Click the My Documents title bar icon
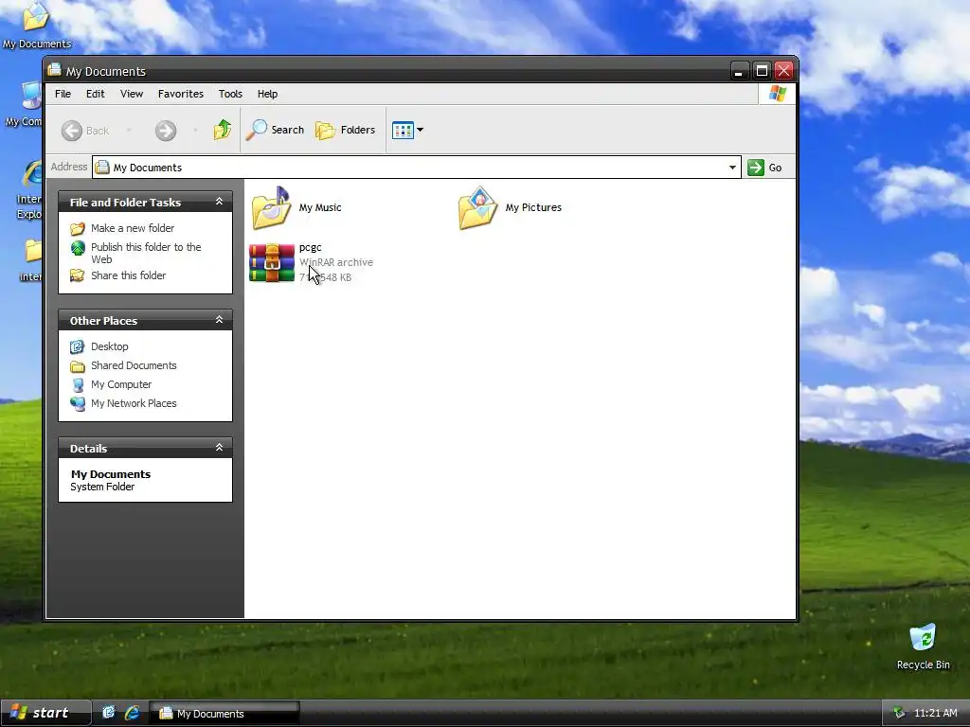970x727 pixels. click(54, 69)
